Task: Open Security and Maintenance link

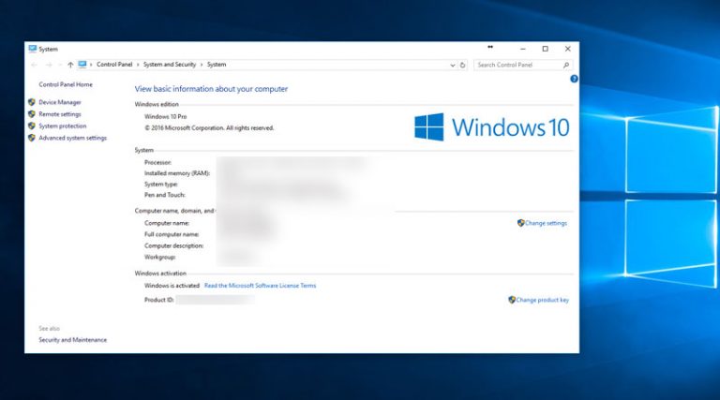Action: [x=72, y=340]
